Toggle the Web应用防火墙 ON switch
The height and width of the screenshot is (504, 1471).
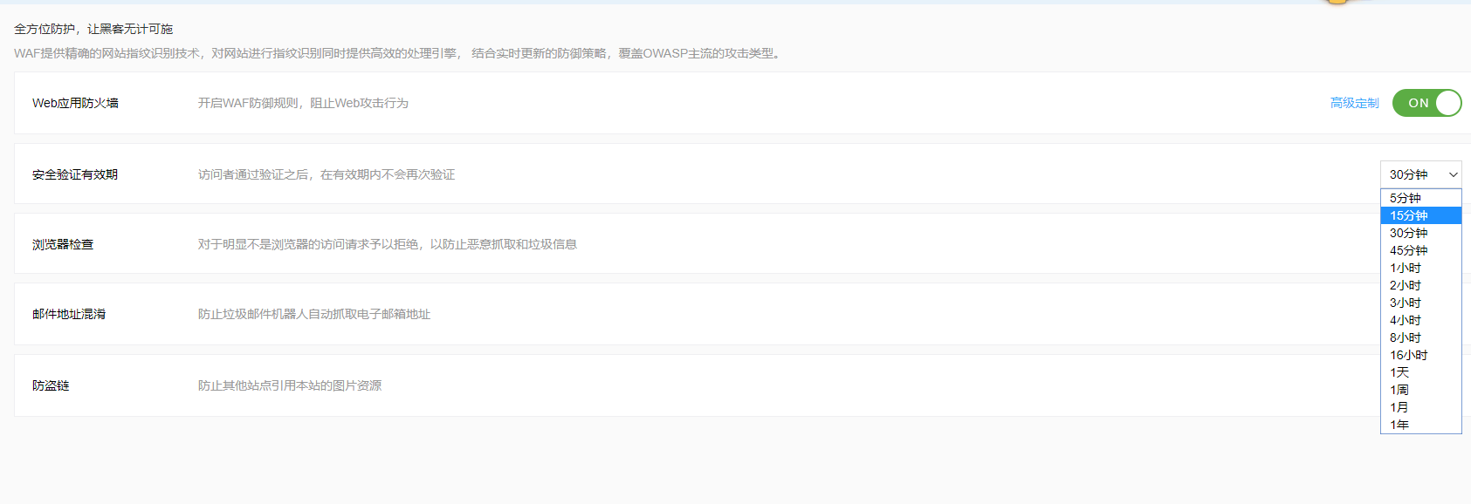click(1426, 103)
